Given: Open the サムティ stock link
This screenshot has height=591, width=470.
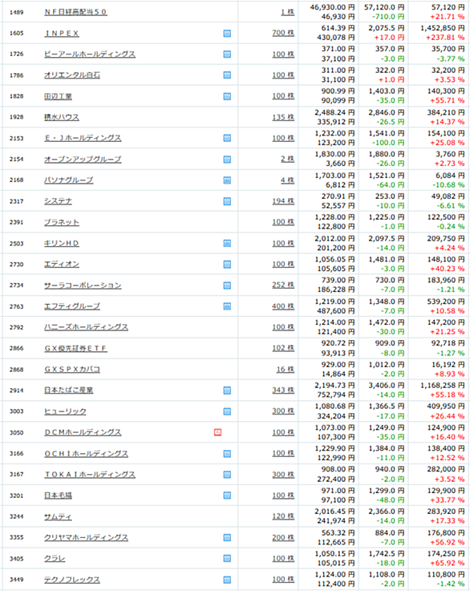Looking at the screenshot, I should click(58, 516).
